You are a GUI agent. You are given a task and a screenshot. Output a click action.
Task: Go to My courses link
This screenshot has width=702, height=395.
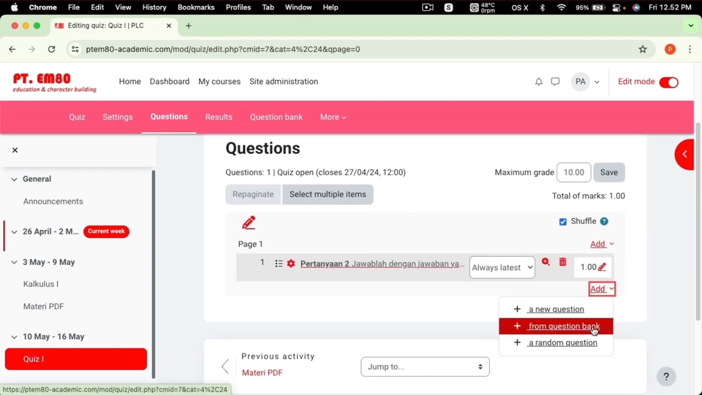click(x=219, y=81)
